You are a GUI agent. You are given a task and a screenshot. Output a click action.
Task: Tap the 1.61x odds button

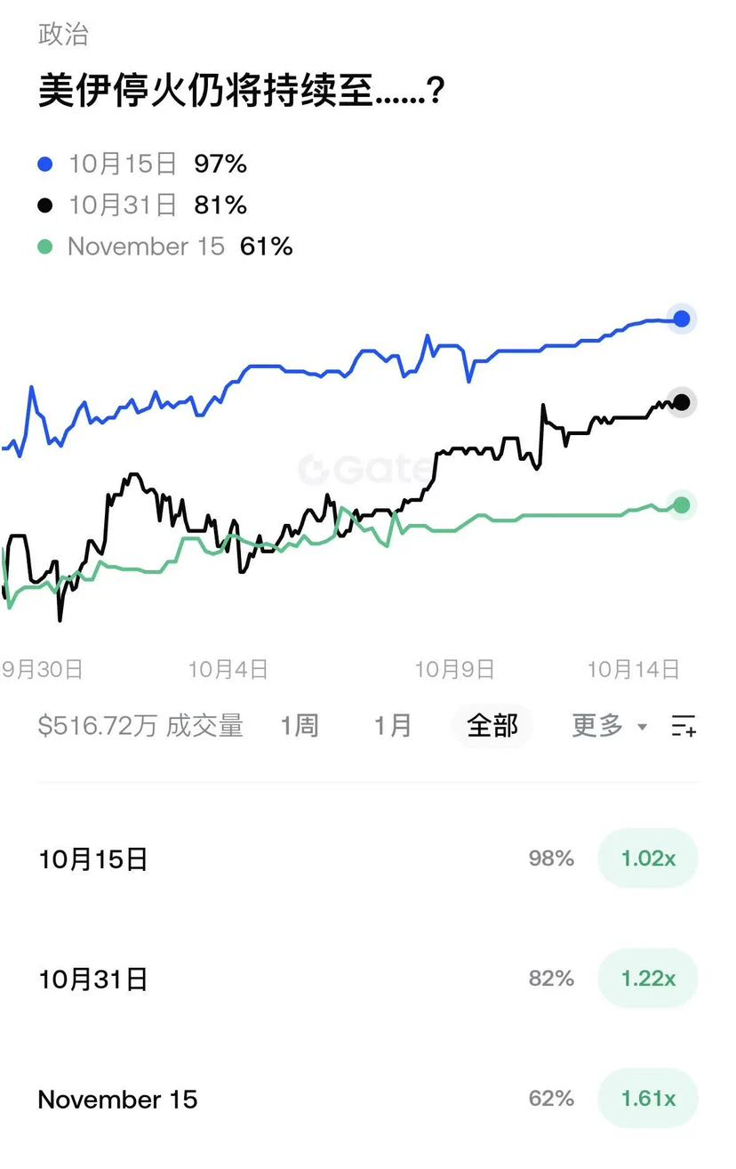(x=648, y=1099)
